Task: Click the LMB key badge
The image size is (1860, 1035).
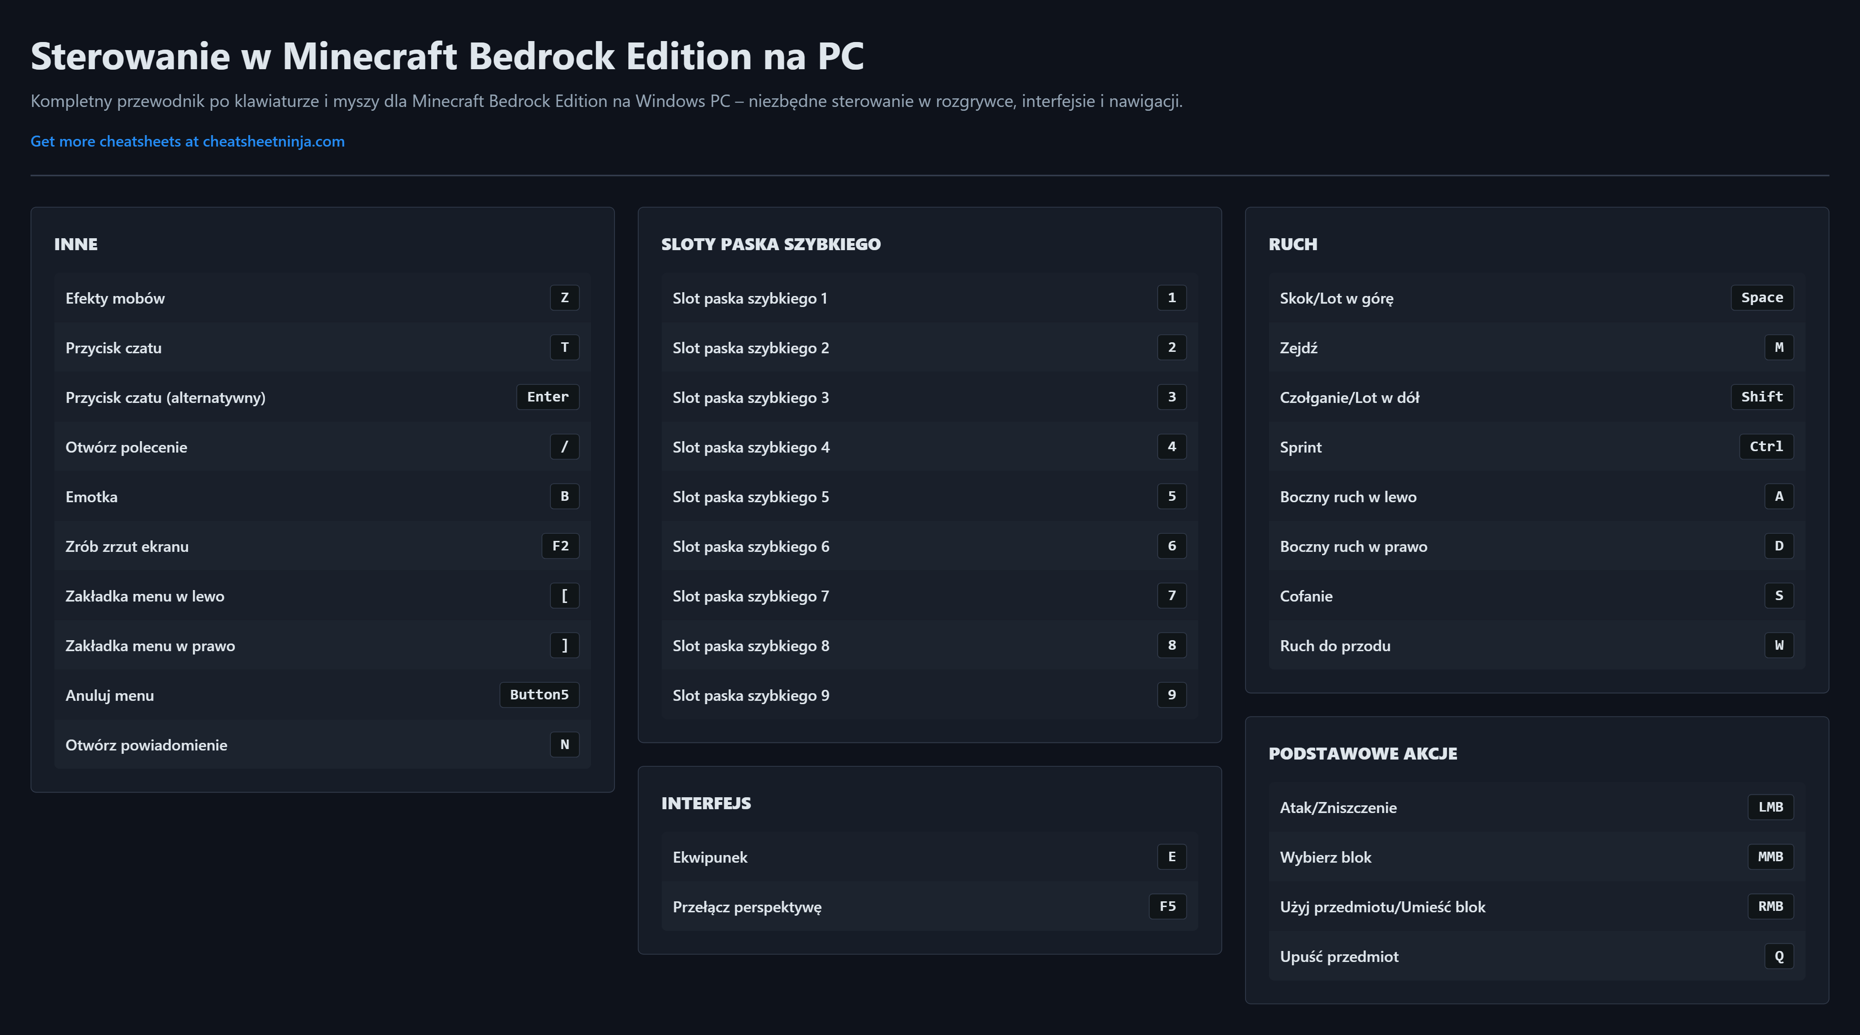Action: 1770,807
